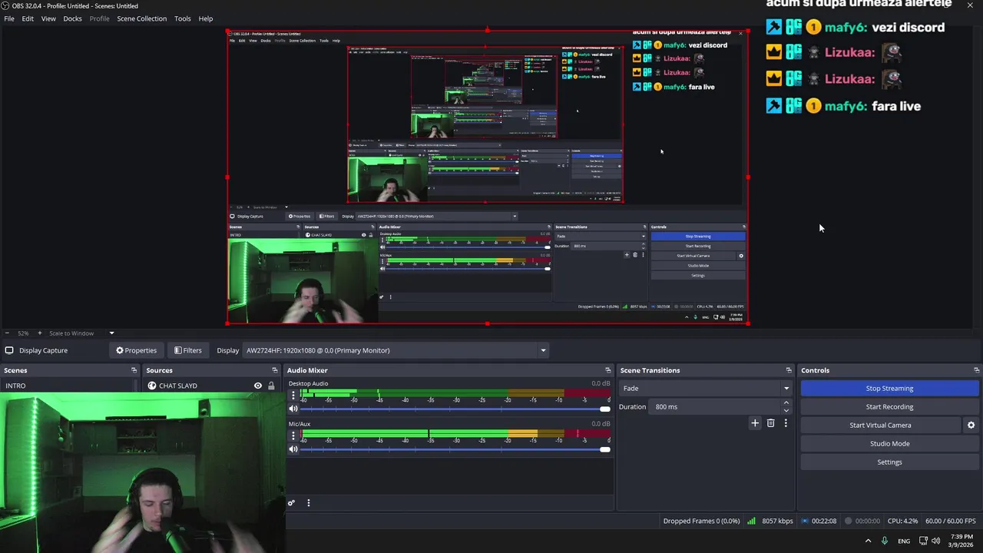Open the Edit menu
Image resolution: width=983 pixels, height=553 pixels.
[x=28, y=18]
